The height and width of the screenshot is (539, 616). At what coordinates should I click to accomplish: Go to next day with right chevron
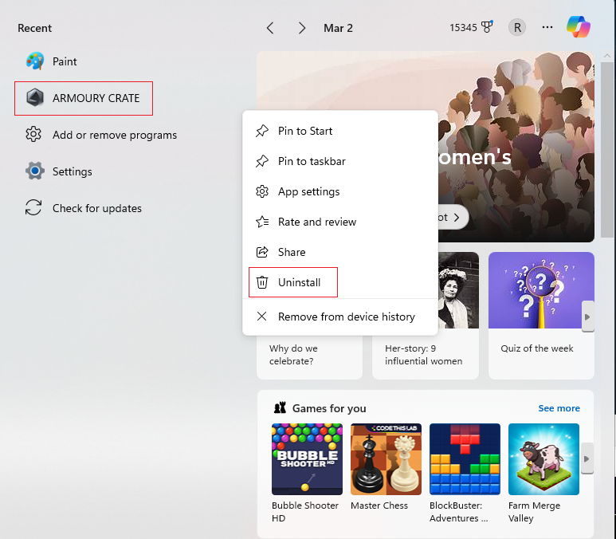tap(301, 28)
